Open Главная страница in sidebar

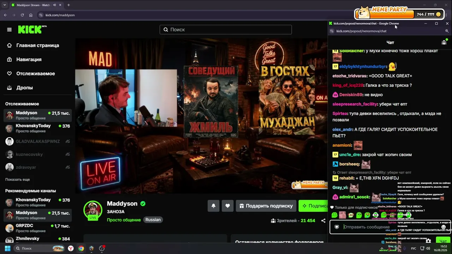37,45
